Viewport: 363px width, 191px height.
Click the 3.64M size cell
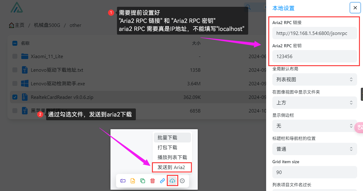click(194, 84)
